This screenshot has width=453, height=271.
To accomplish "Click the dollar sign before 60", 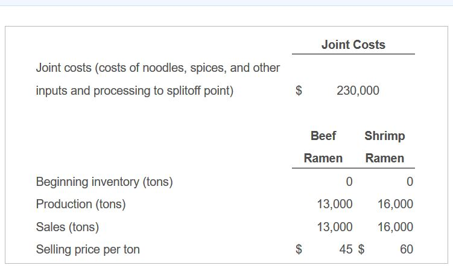I will pos(361,249).
